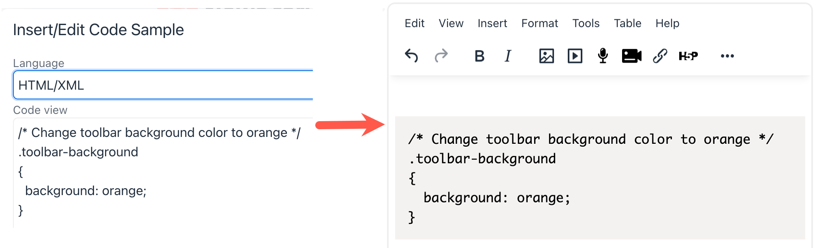Click the Redo arrow icon

click(441, 56)
